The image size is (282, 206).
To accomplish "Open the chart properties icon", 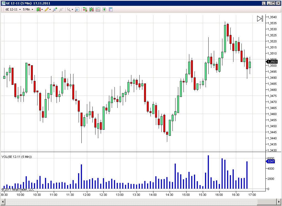I will pyautogui.click(x=111, y=9).
